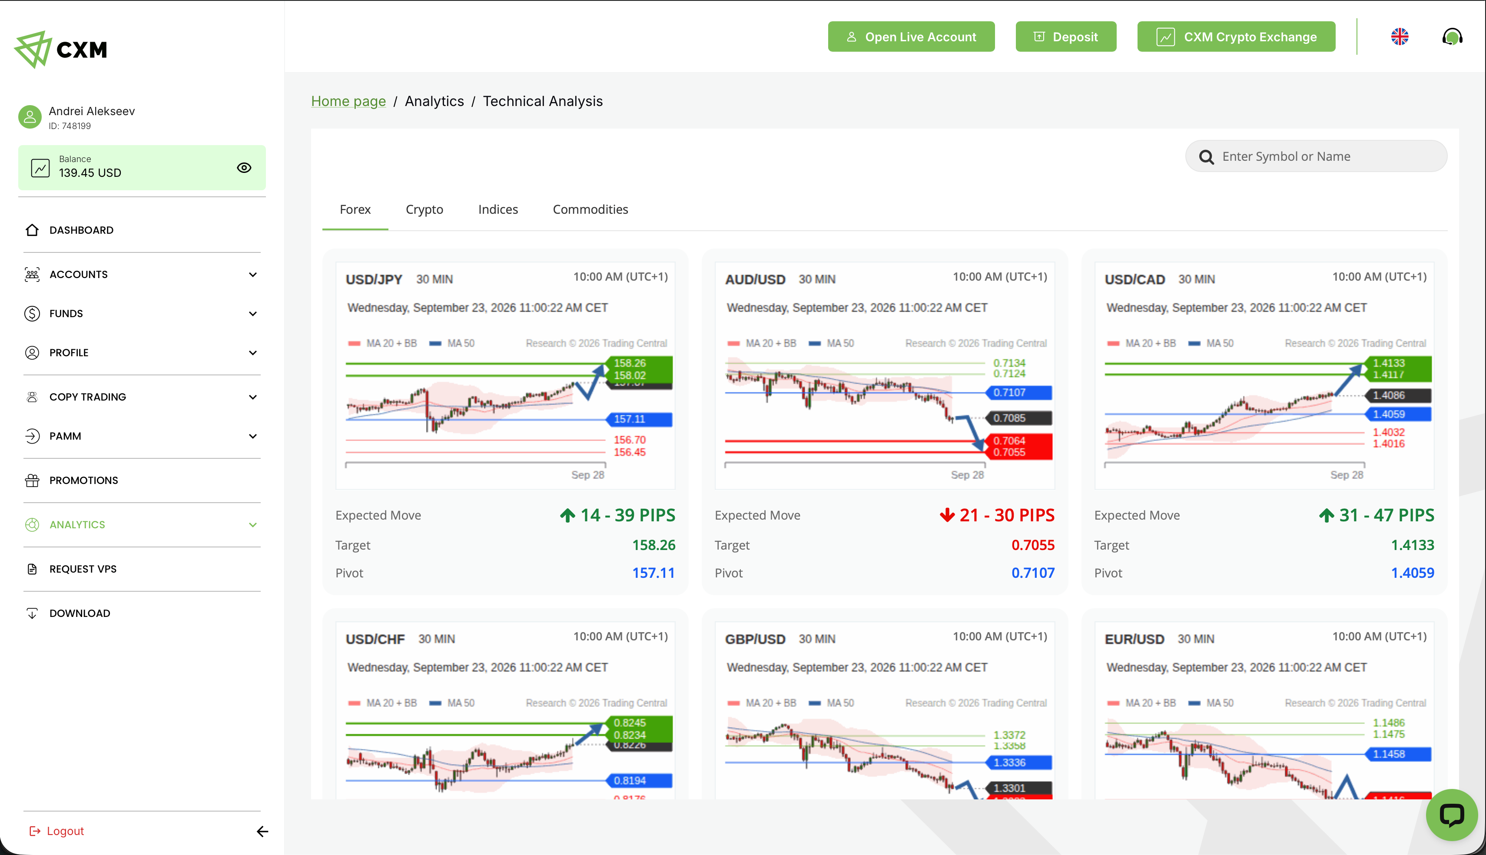Open the AUD/USD chart thumbnail
Viewport: 1486px width, 855px height.
tap(885, 376)
